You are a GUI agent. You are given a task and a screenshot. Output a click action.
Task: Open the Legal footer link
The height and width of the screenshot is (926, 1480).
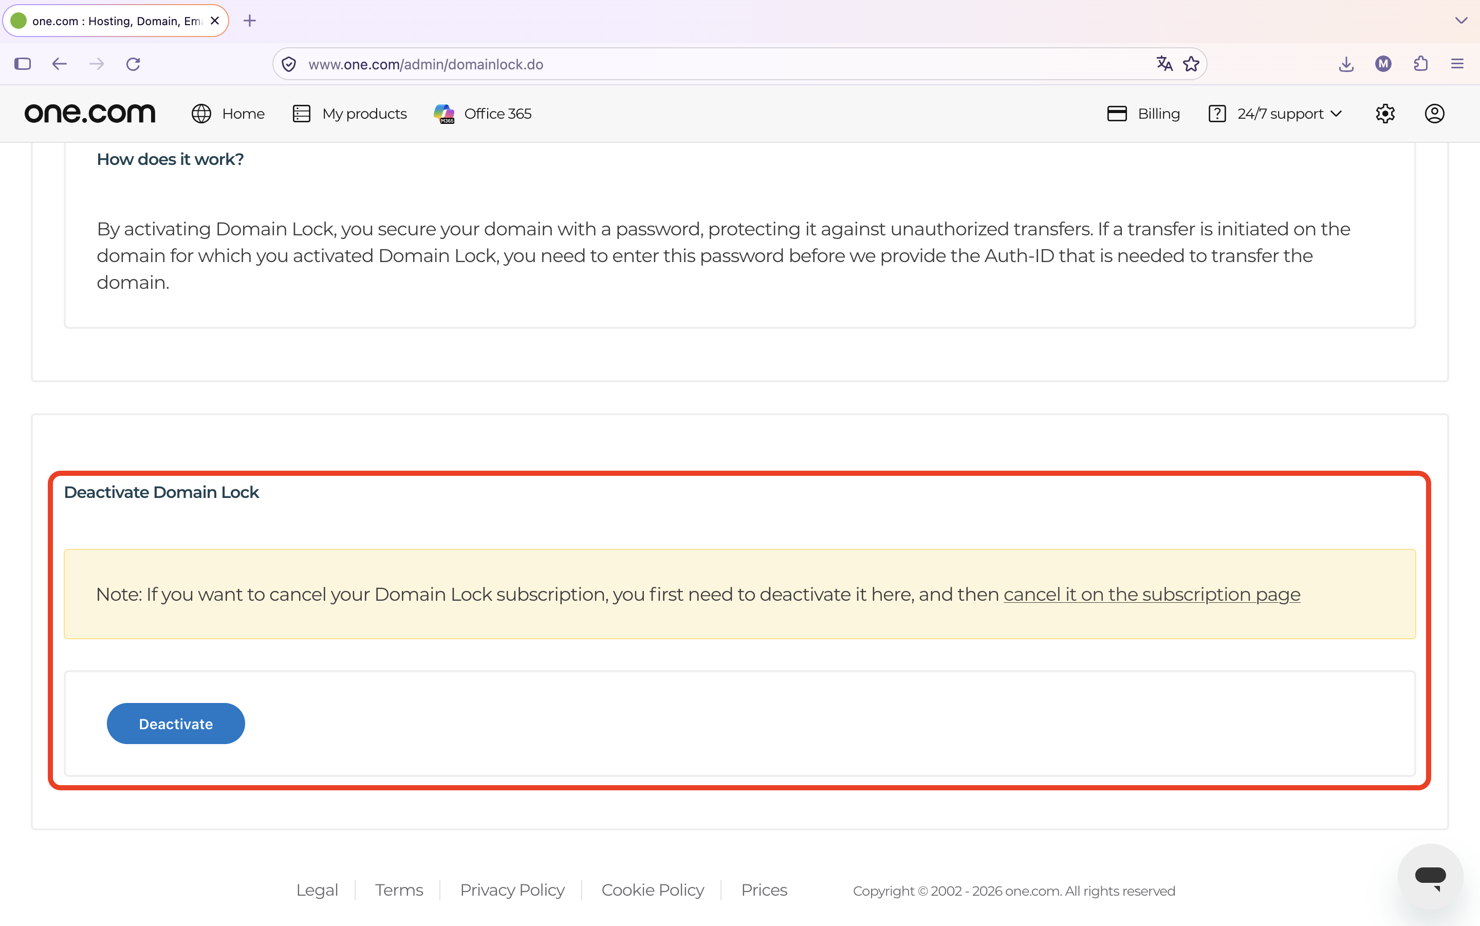[317, 890]
